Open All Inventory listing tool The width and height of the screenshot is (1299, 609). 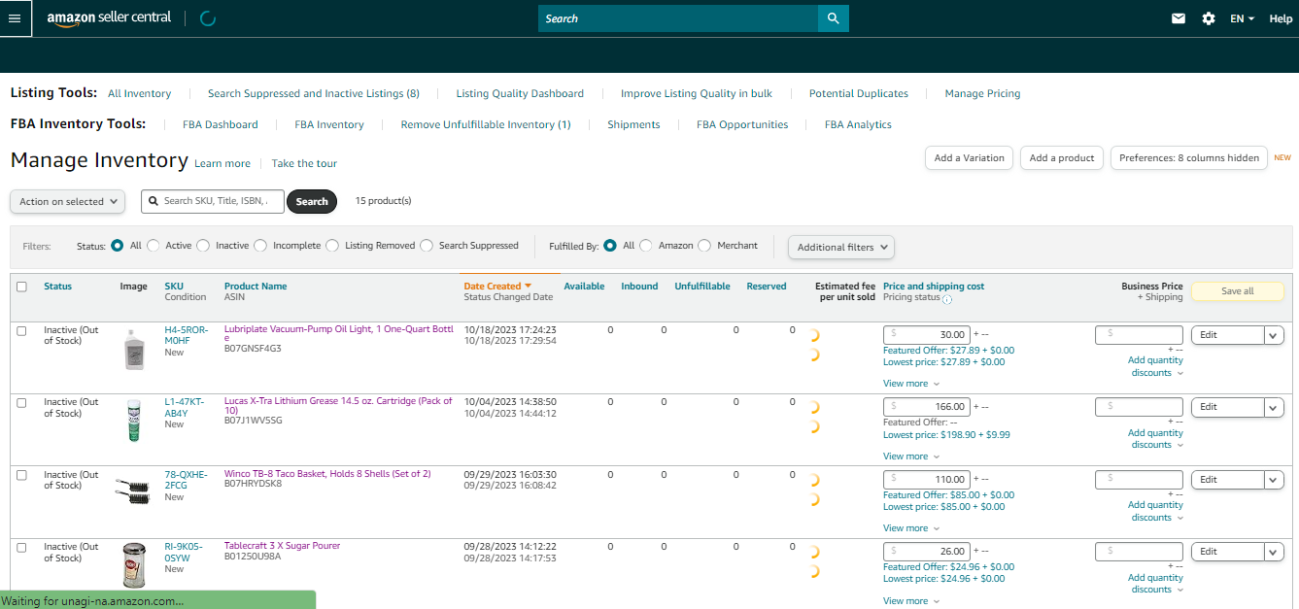(x=139, y=94)
